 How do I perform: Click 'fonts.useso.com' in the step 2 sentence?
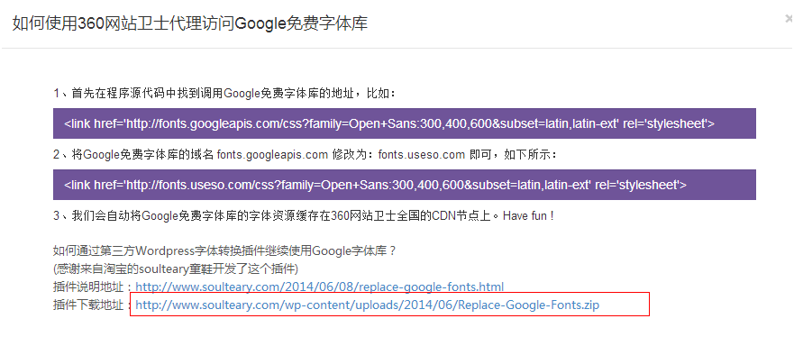[x=421, y=154]
